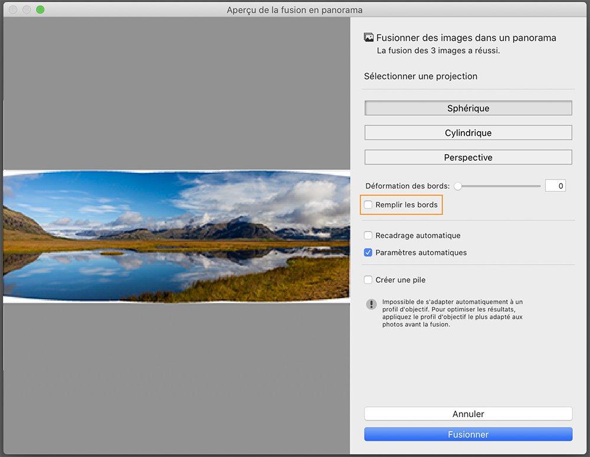This screenshot has width=590, height=457.
Task: Uncheck Paramètres automatiques
Action: coord(368,253)
